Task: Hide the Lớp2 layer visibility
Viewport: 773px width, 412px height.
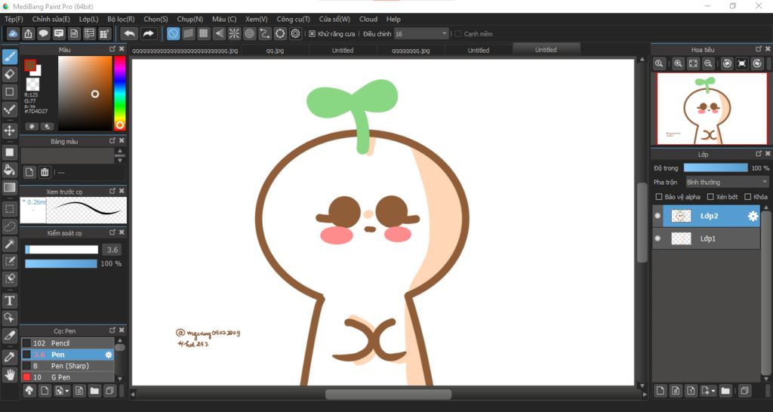Action: (658, 216)
